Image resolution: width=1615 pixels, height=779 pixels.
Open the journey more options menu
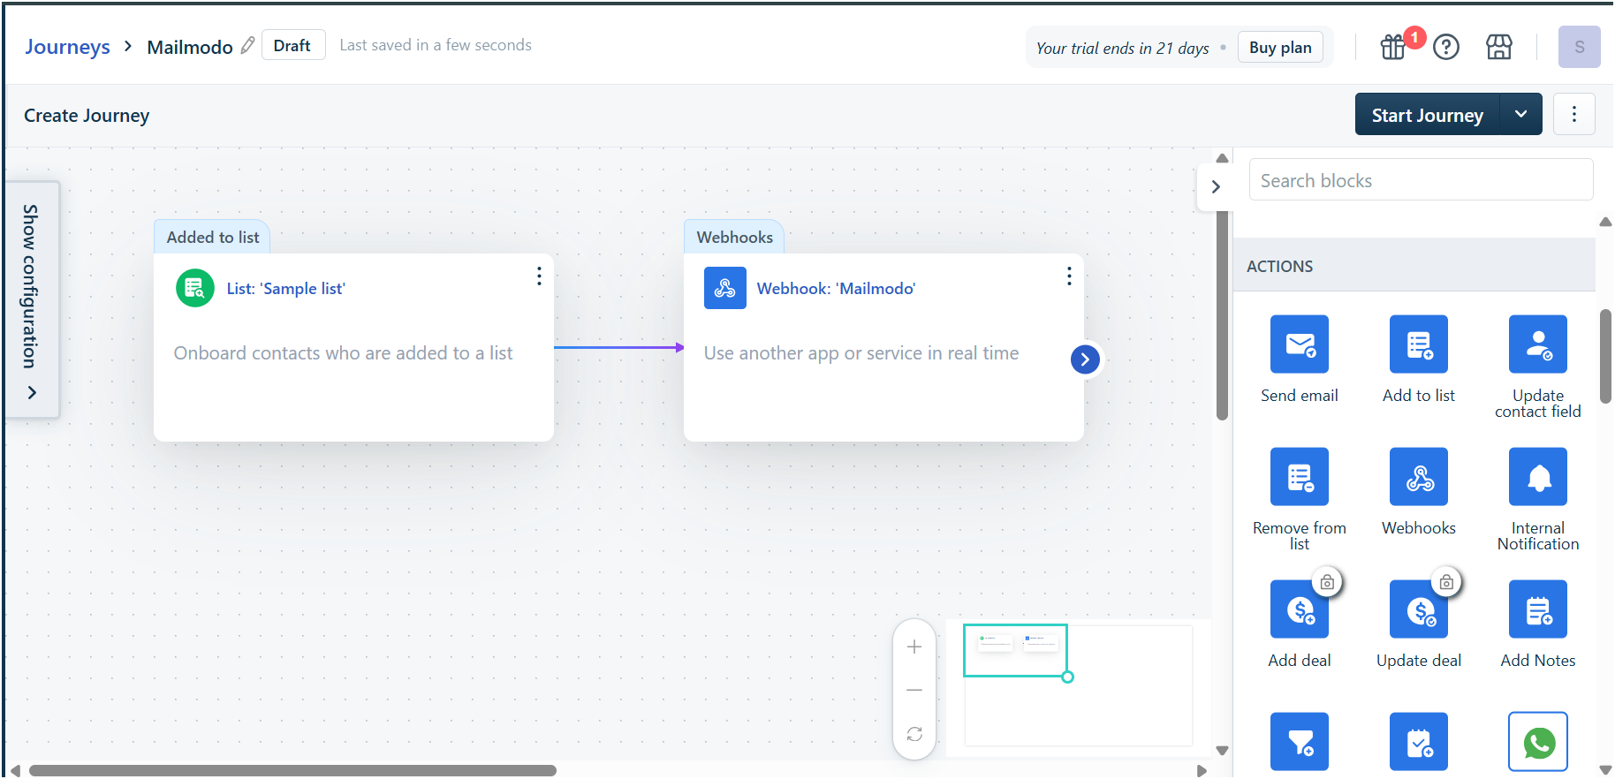1574,114
